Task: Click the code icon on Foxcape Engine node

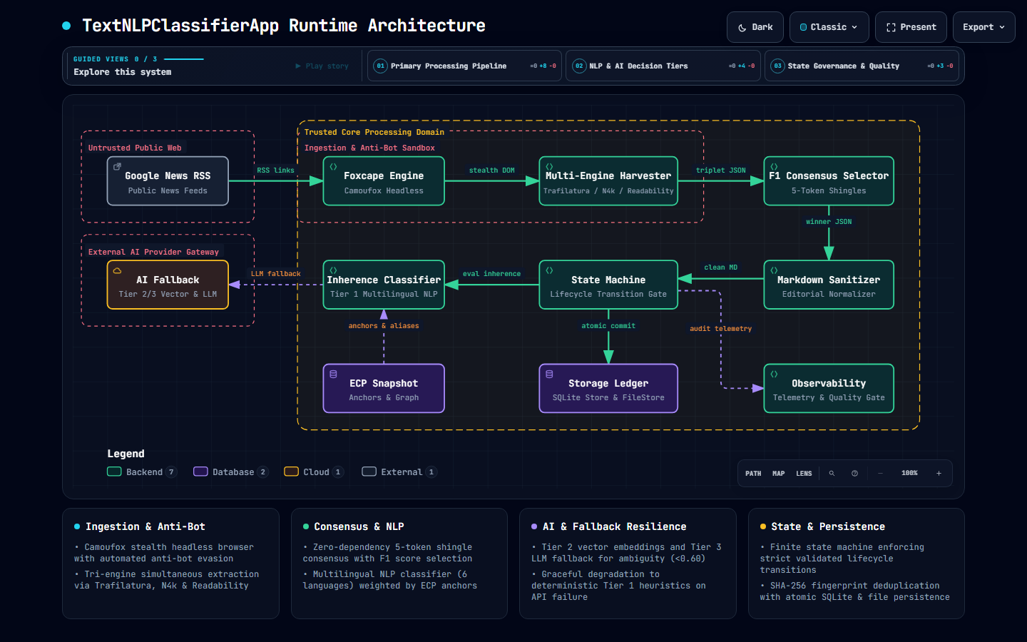Action: (333, 167)
